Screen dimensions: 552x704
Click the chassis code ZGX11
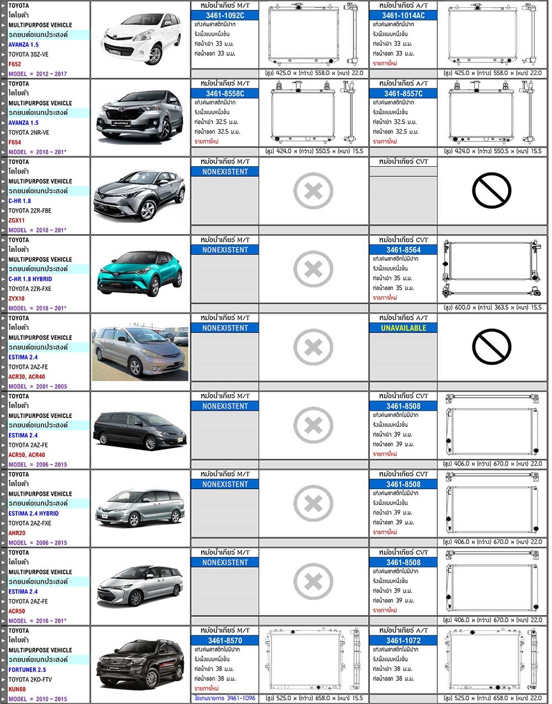click(x=17, y=220)
